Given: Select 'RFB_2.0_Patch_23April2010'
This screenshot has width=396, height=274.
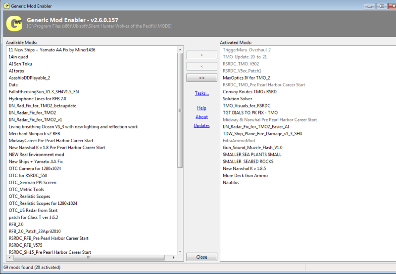Looking at the screenshot, I should (x=35, y=231).
